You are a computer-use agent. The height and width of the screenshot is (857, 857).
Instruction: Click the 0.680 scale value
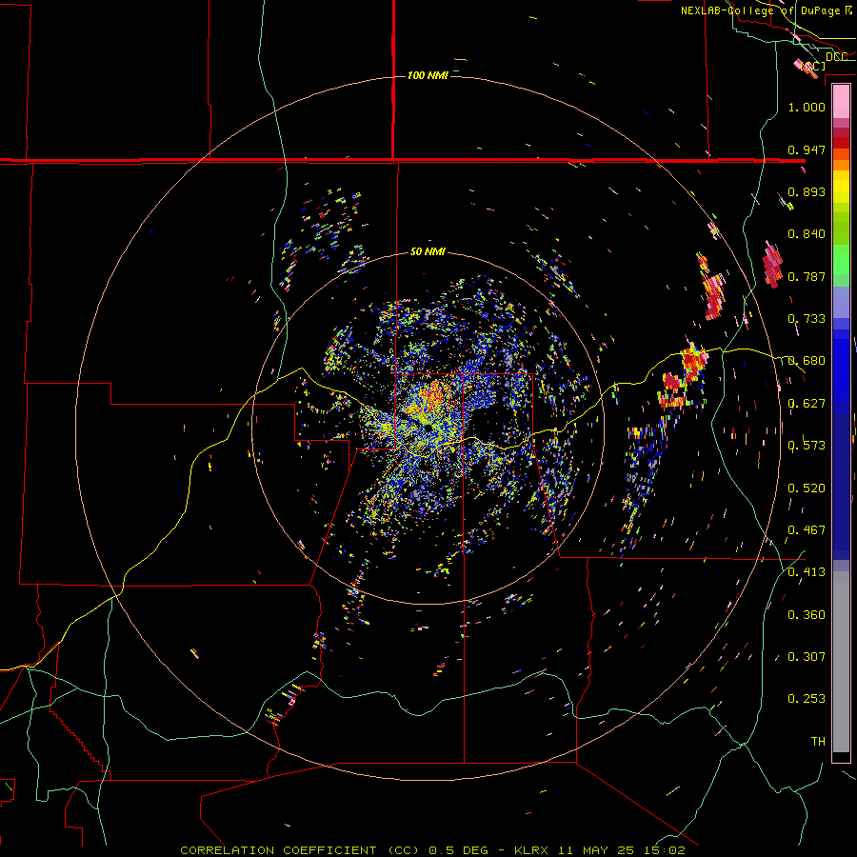(807, 361)
